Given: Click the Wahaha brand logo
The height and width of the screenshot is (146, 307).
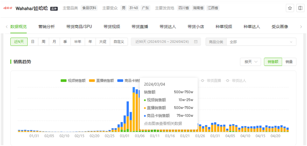Looking at the screenshot, I should coord(8,8).
